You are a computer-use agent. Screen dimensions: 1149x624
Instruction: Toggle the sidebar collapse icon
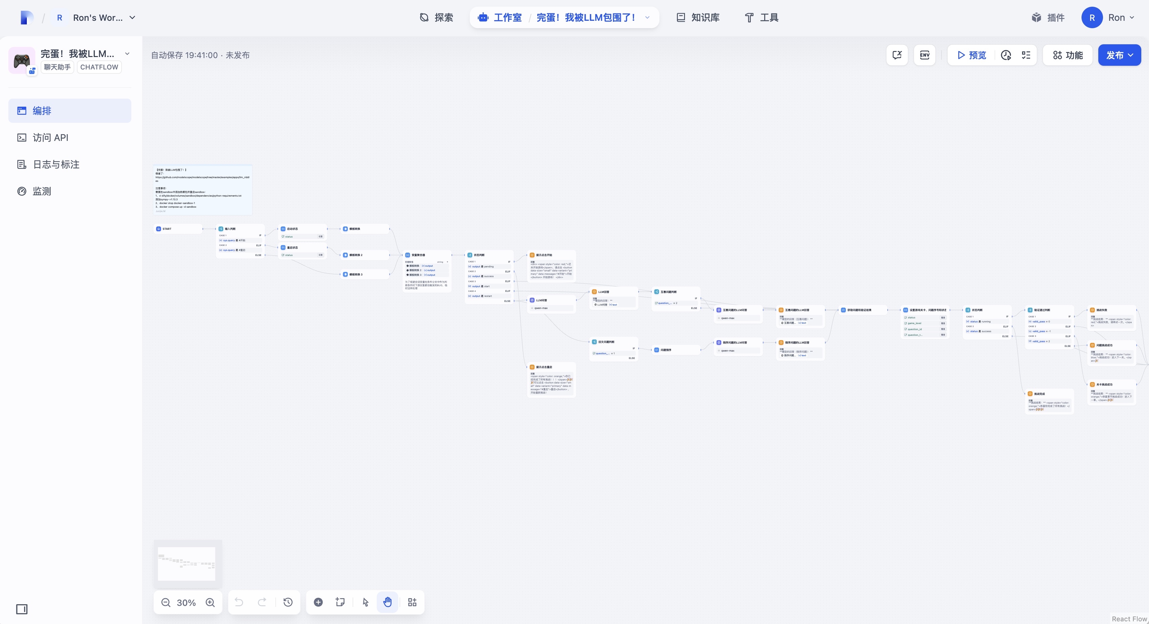coord(22,609)
